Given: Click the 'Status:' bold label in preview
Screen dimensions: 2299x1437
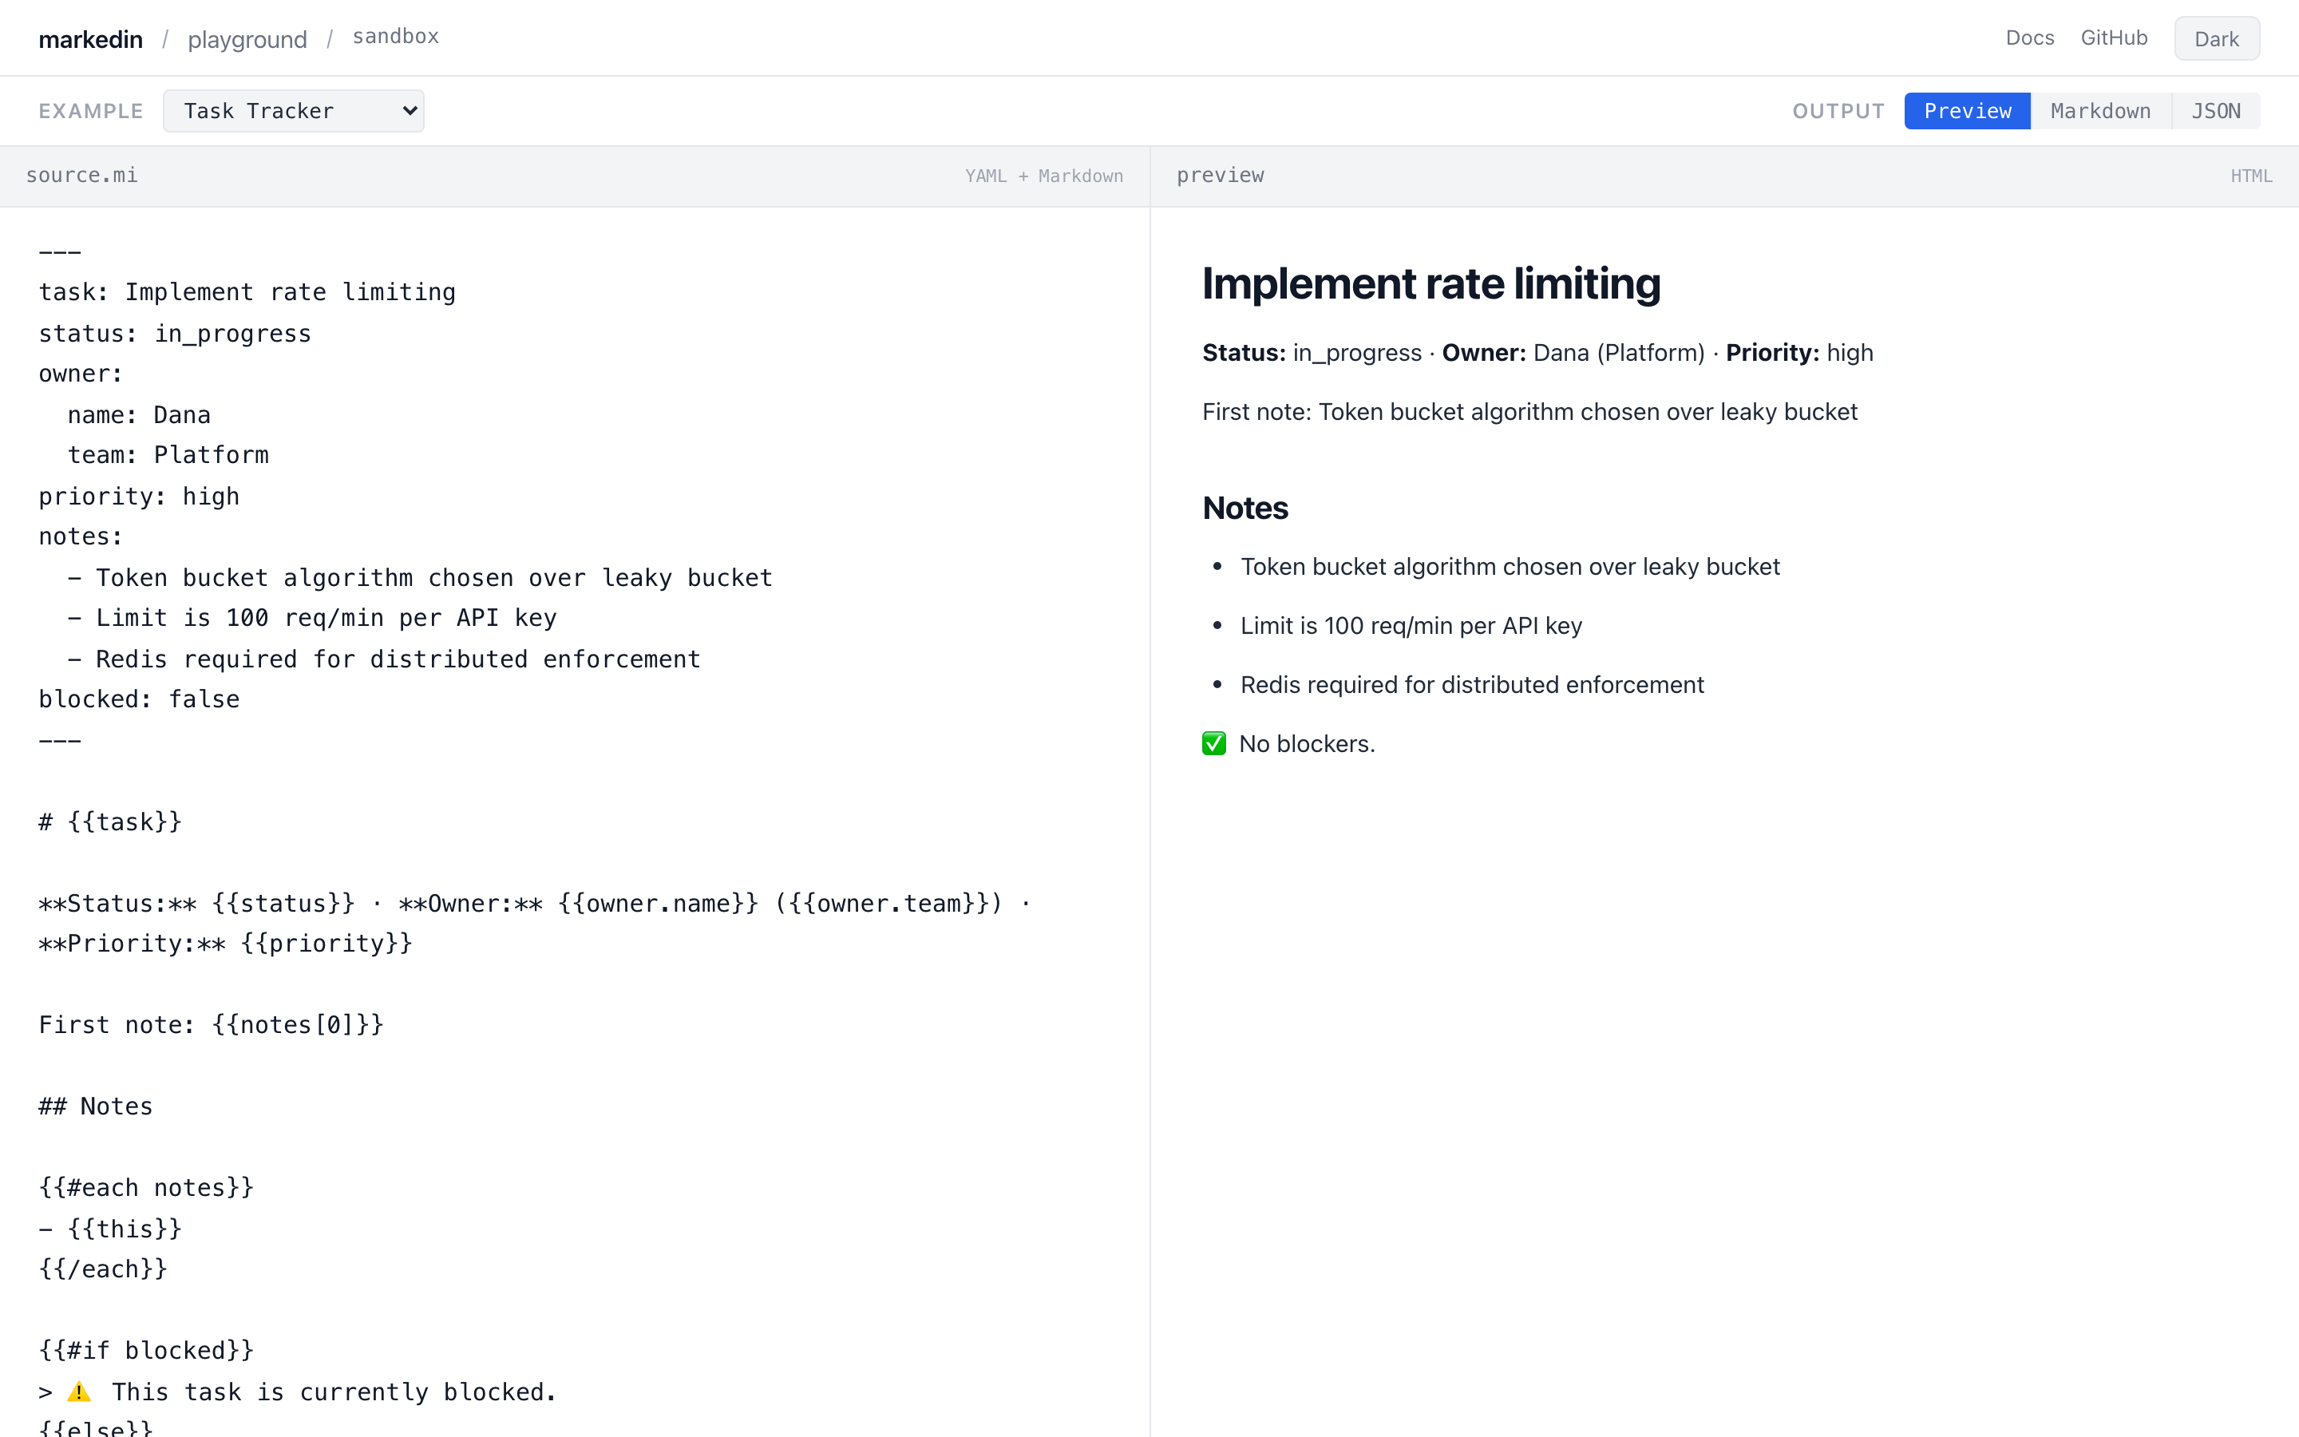Looking at the screenshot, I should 1244,354.
